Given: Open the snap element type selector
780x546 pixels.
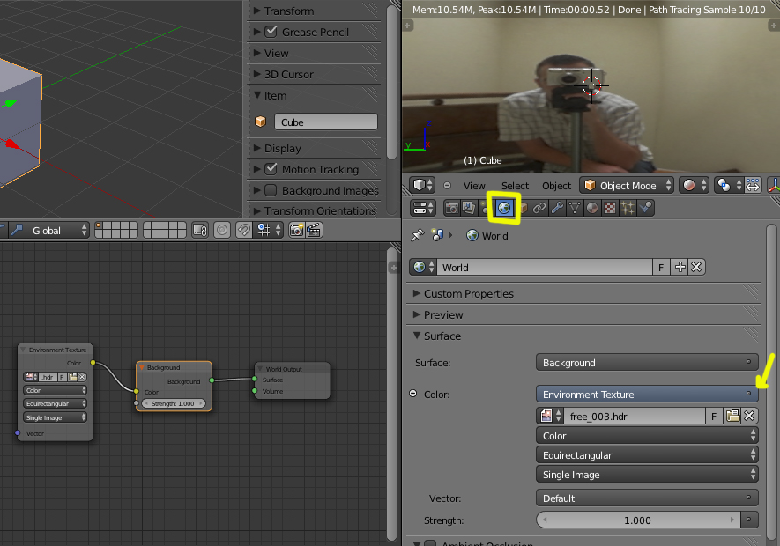Looking at the screenshot, I should click(269, 230).
